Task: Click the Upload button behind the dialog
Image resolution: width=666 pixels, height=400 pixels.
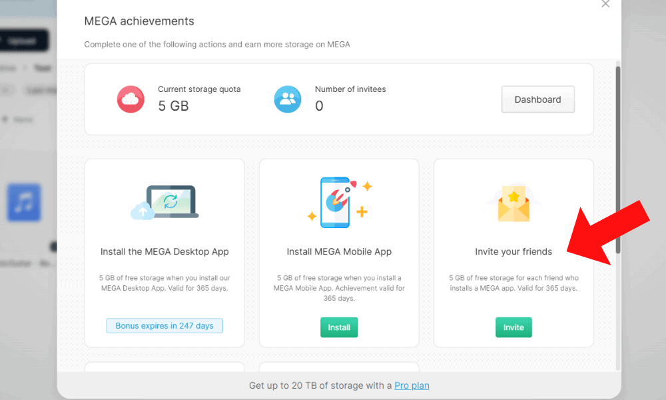Action: tap(24, 41)
